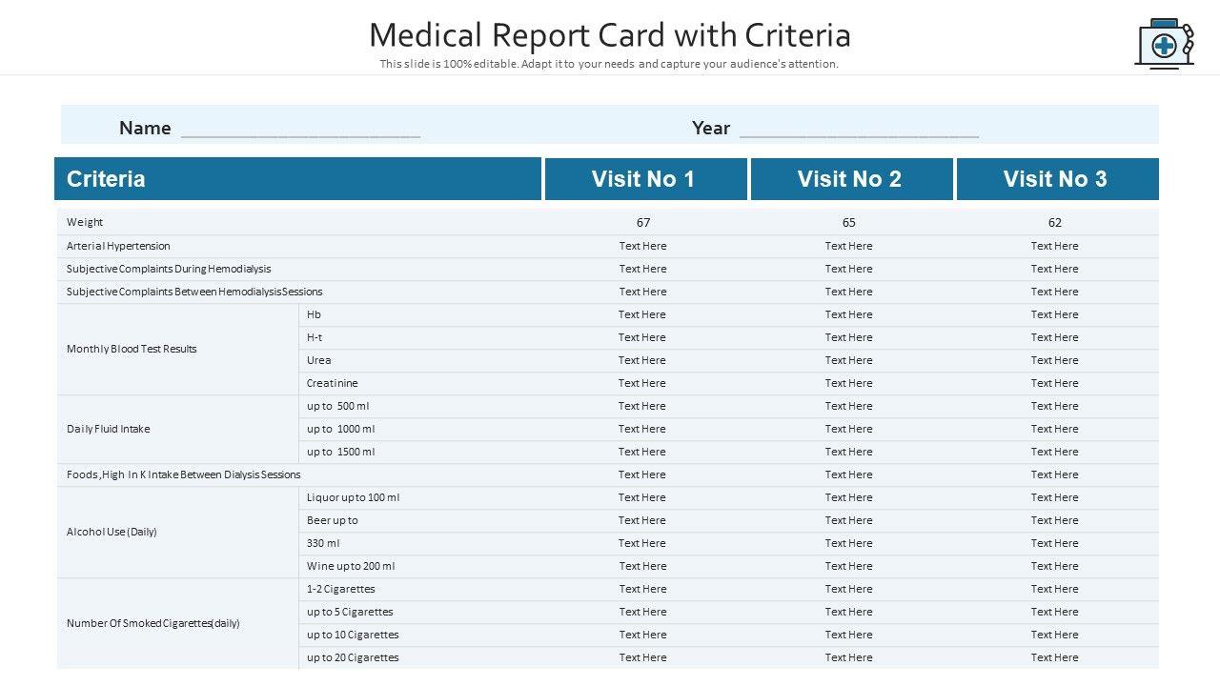Select the Arterial Hypertension row label
Viewport: 1220px width, 686px height.
(118, 246)
